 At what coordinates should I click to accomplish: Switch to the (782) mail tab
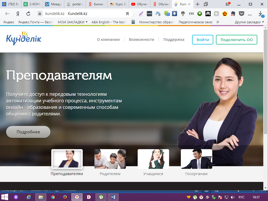coord(10,4)
